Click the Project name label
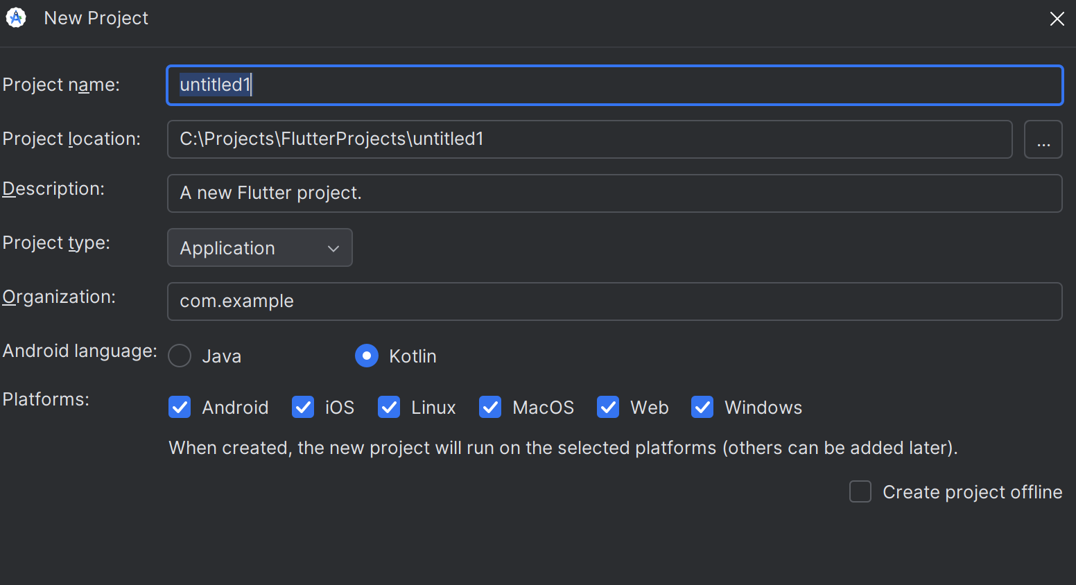 point(61,85)
